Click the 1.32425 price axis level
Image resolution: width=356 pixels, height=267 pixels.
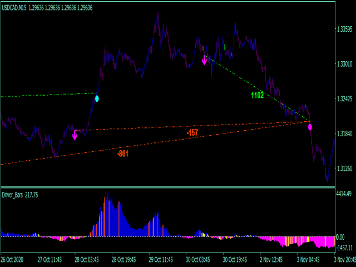point(345,99)
